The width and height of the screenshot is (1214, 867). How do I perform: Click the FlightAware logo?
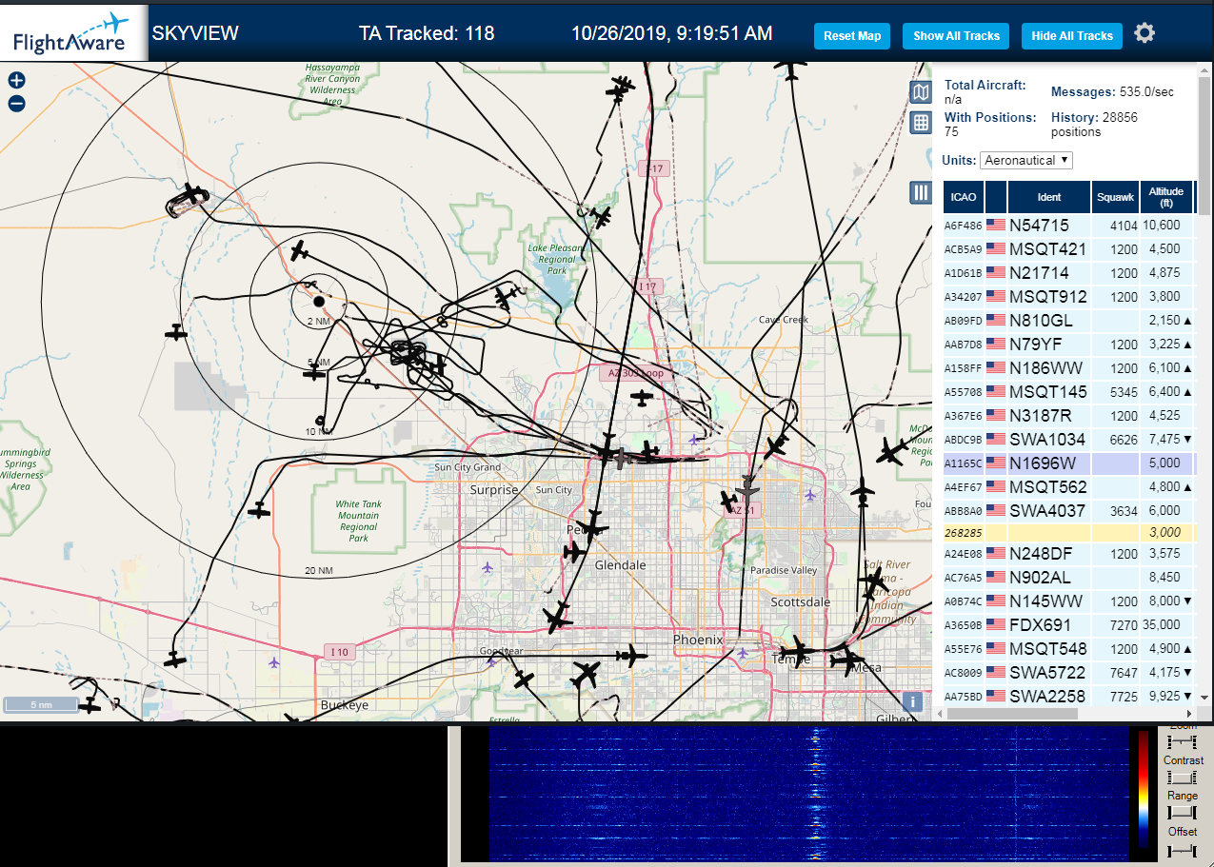click(x=72, y=33)
